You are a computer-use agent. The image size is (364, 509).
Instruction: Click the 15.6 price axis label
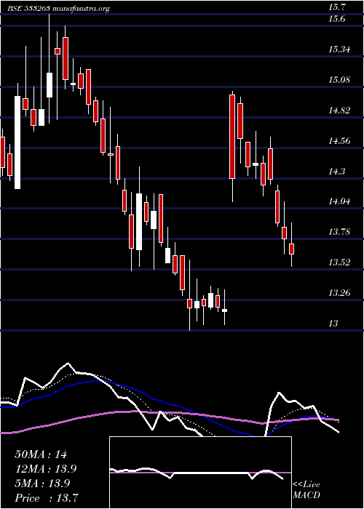[337, 19]
